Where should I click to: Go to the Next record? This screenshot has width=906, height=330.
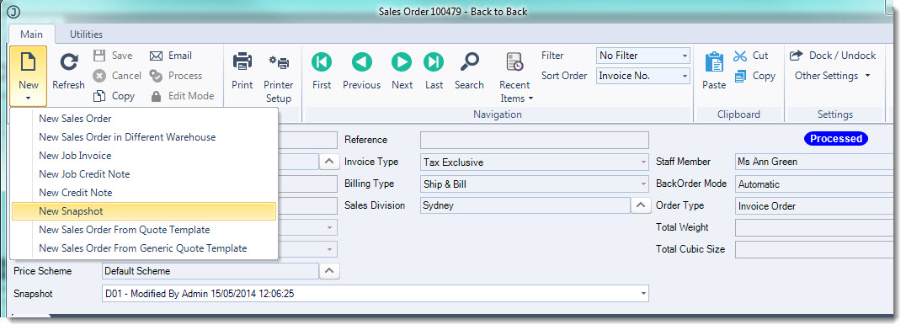[402, 61]
